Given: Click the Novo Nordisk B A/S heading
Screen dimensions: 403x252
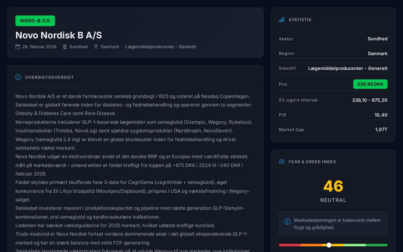Looking at the screenshot, I should pos(59,35).
